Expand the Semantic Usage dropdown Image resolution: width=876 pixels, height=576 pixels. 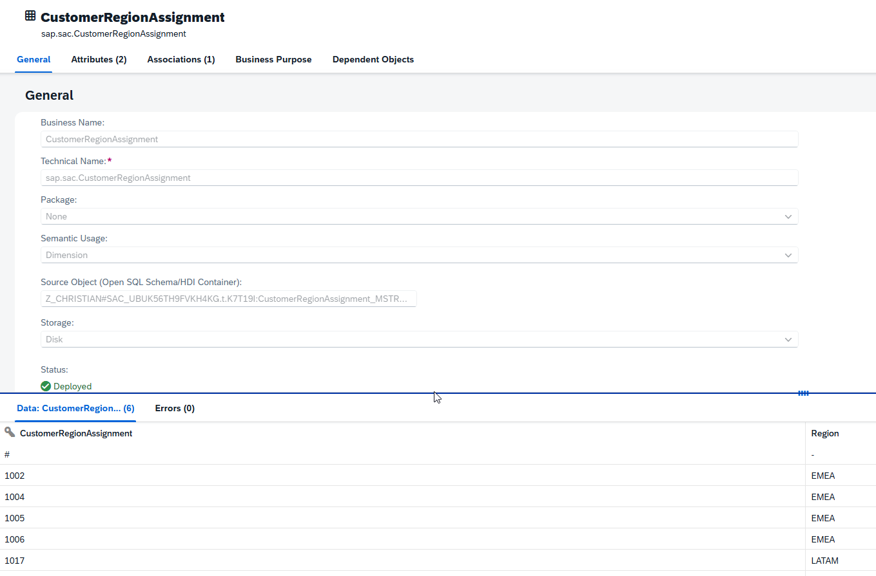pyautogui.click(x=788, y=255)
